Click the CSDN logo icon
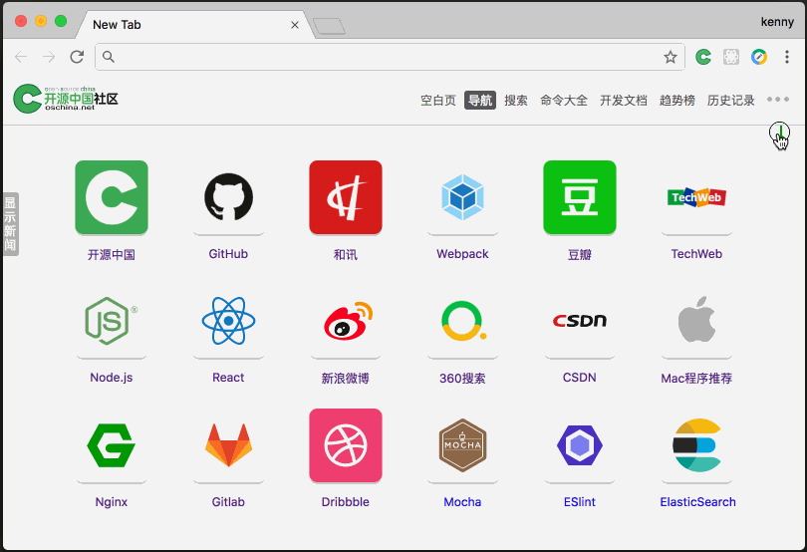 [x=580, y=321]
